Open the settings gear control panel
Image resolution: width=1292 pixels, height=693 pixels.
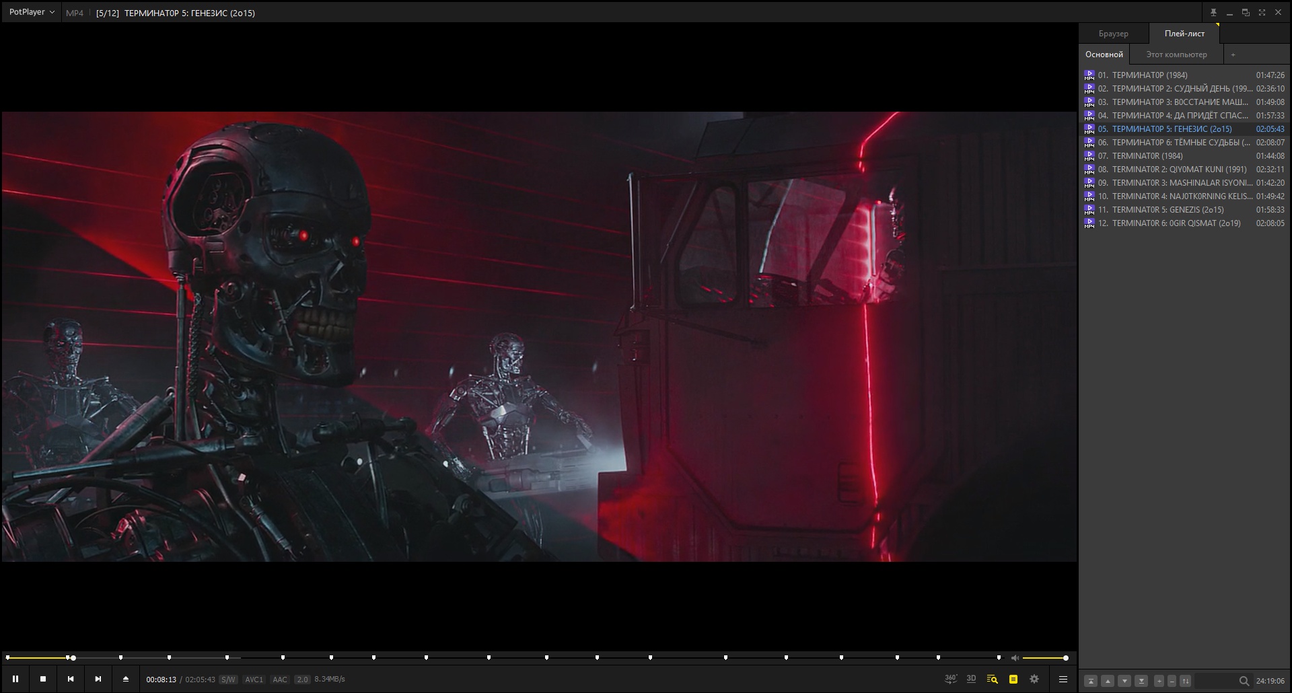pos(1034,679)
